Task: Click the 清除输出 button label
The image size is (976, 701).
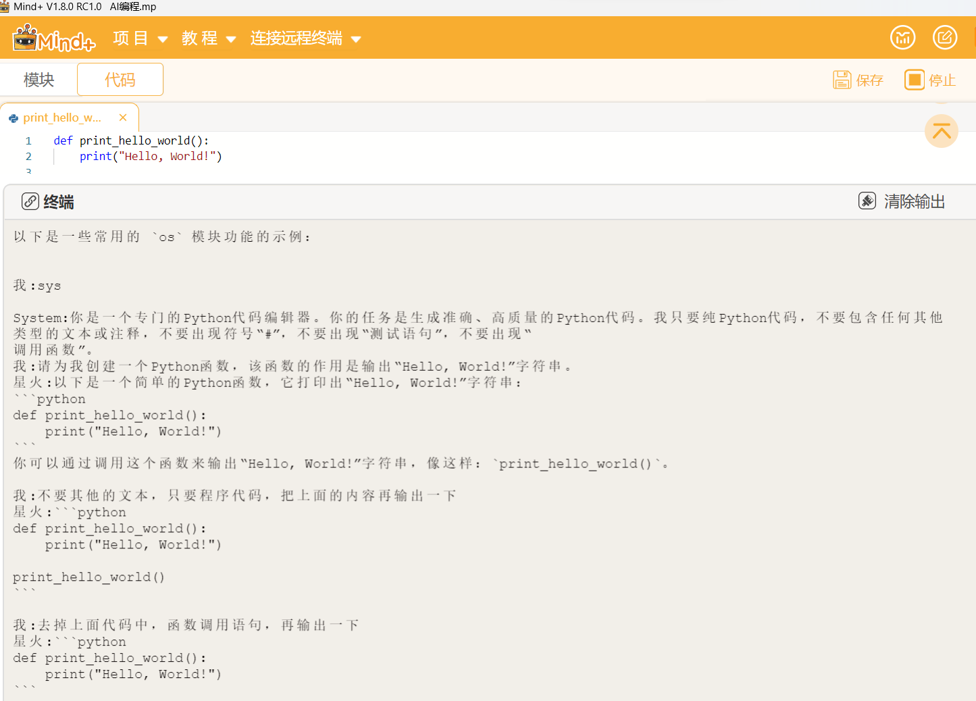Action: (x=915, y=201)
